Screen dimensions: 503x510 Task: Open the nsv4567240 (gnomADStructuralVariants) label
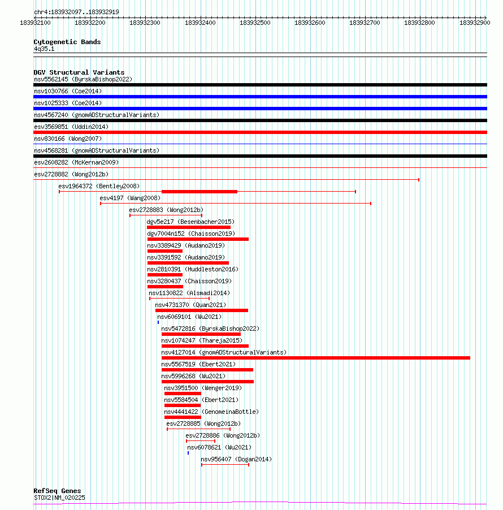tap(97, 115)
